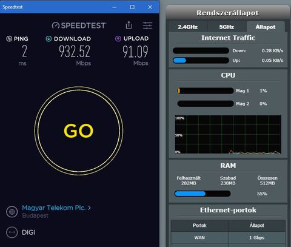
Task: Click the 230MB free RAM value
Action: (228, 183)
